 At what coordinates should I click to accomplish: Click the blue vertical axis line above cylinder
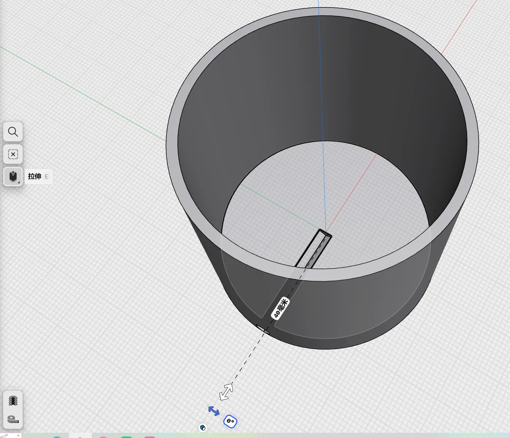(319, 4)
